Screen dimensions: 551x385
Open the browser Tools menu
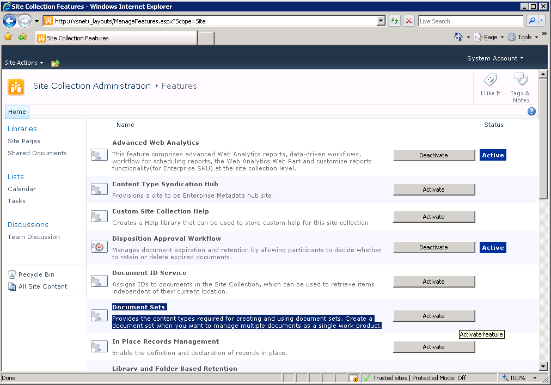coord(523,37)
